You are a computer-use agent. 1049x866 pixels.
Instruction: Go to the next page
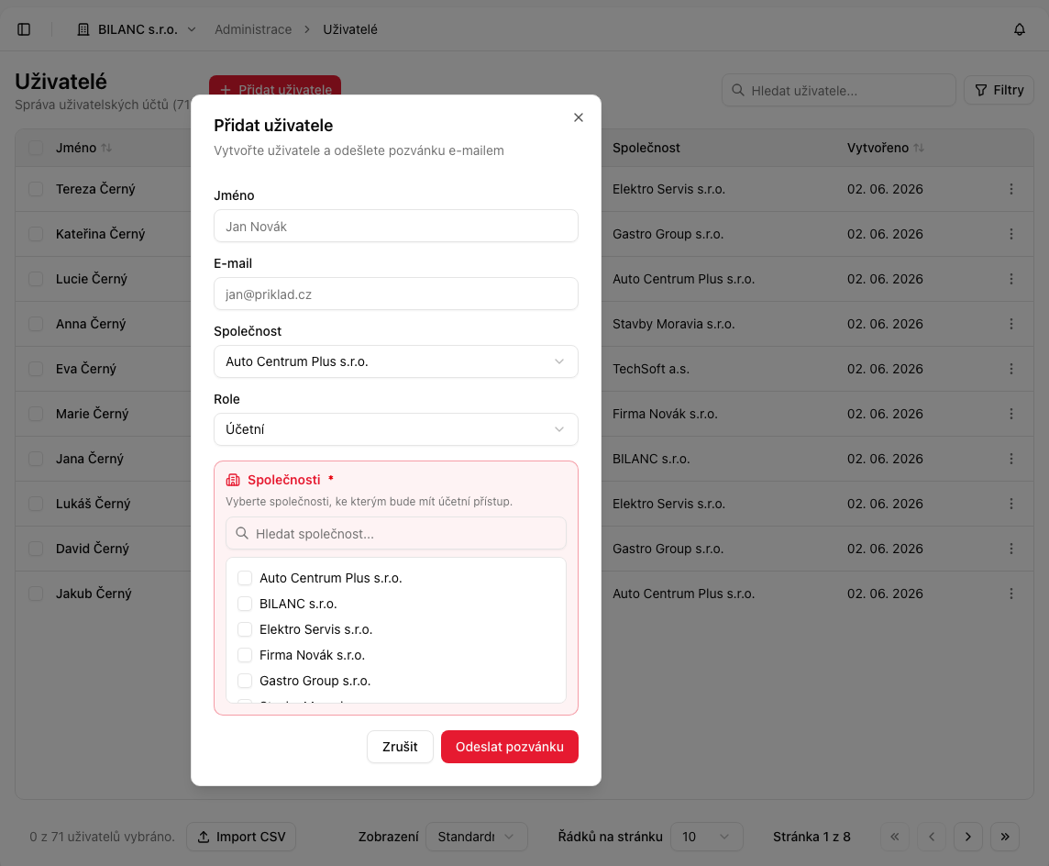click(x=968, y=837)
